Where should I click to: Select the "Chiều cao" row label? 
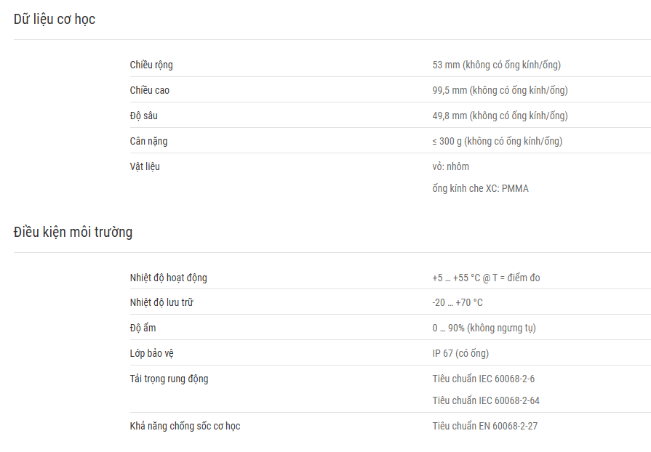pyautogui.click(x=149, y=90)
